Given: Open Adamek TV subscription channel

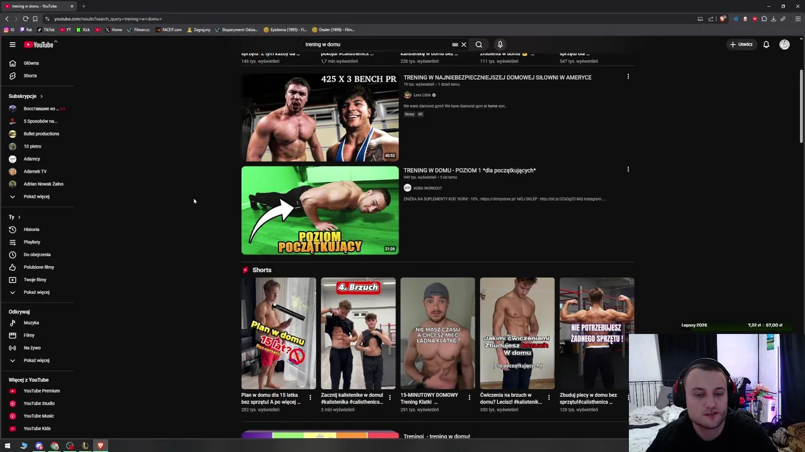Looking at the screenshot, I should point(35,171).
